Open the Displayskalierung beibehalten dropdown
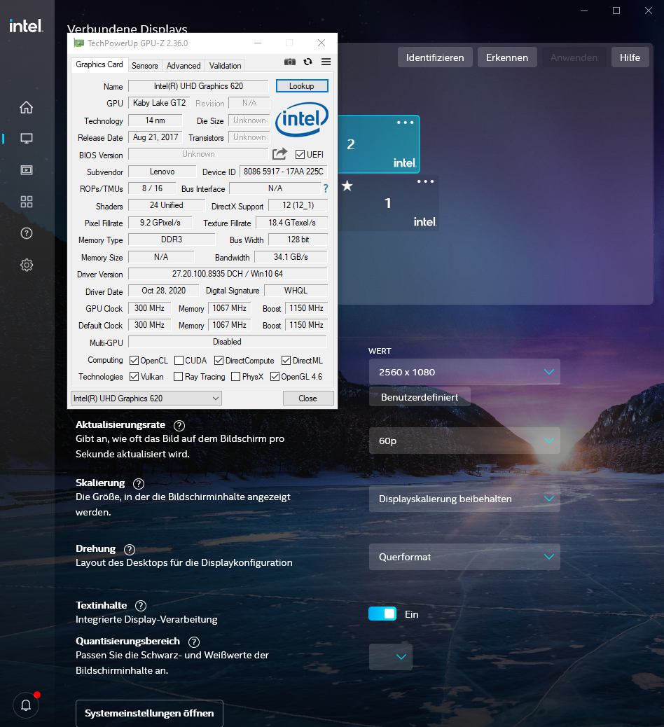The height and width of the screenshot is (727, 664). tap(464, 499)
